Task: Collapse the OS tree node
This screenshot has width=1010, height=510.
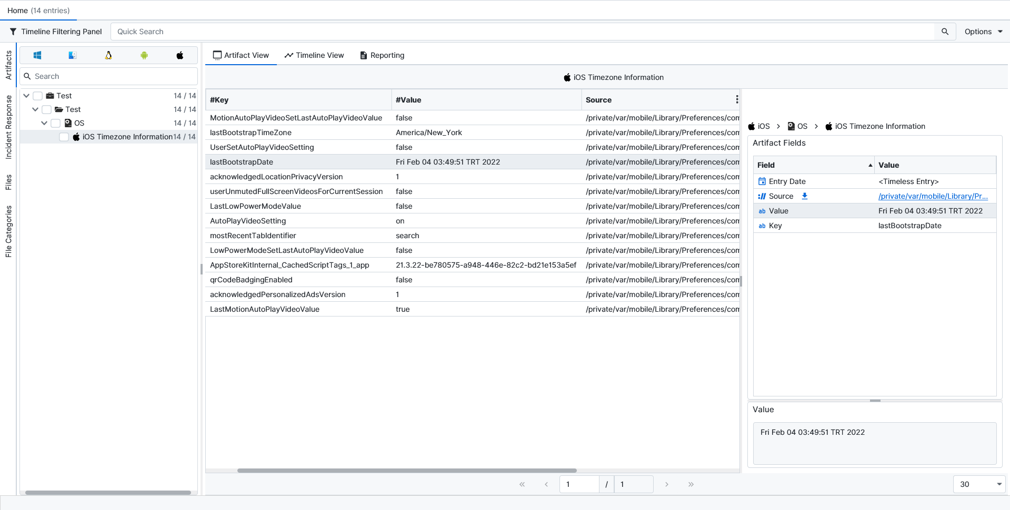Action: point(44,123)
